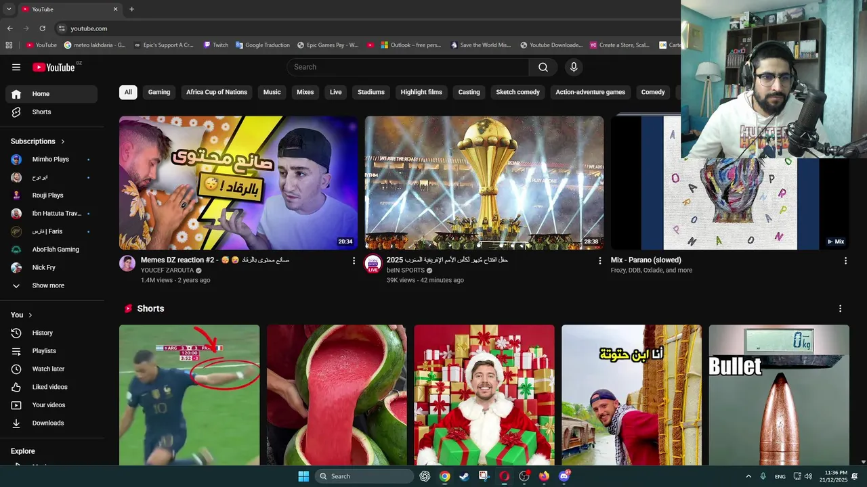The height and width of the screenshot is (487, 867).
Task: Select the Highlight films chip
Action: pos(421,92)
